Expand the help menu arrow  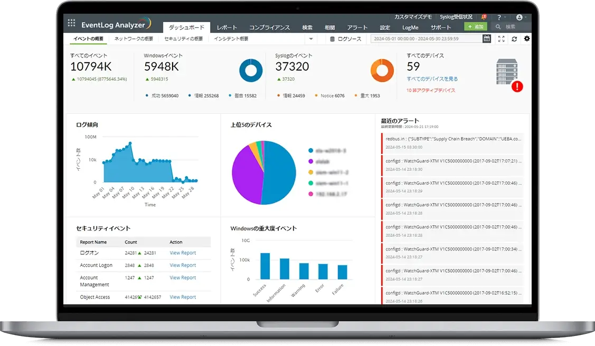coord(505,17)
